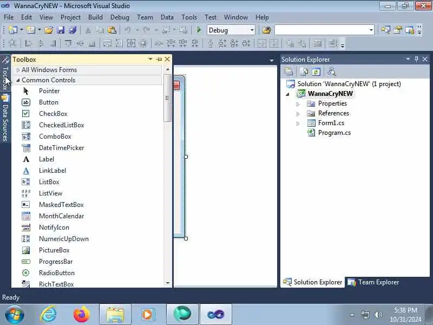Click the Properties icon in Solution Explorer toolbar
433x325 pixels.
click(x=288, y=72)
